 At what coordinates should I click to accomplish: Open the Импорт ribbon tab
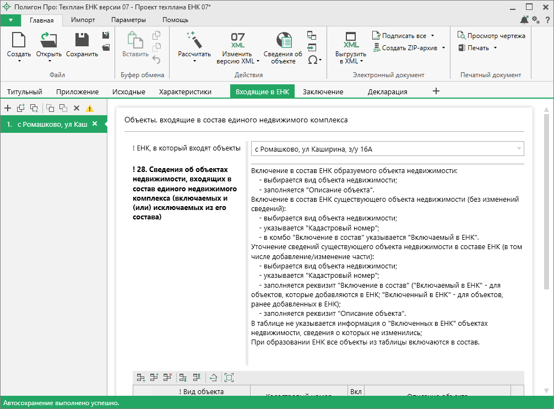pos(83,20)
